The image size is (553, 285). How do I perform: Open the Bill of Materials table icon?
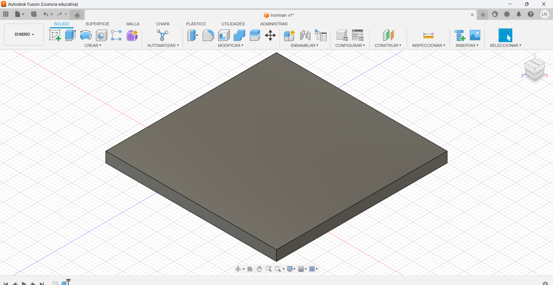(x=321, y=35)
